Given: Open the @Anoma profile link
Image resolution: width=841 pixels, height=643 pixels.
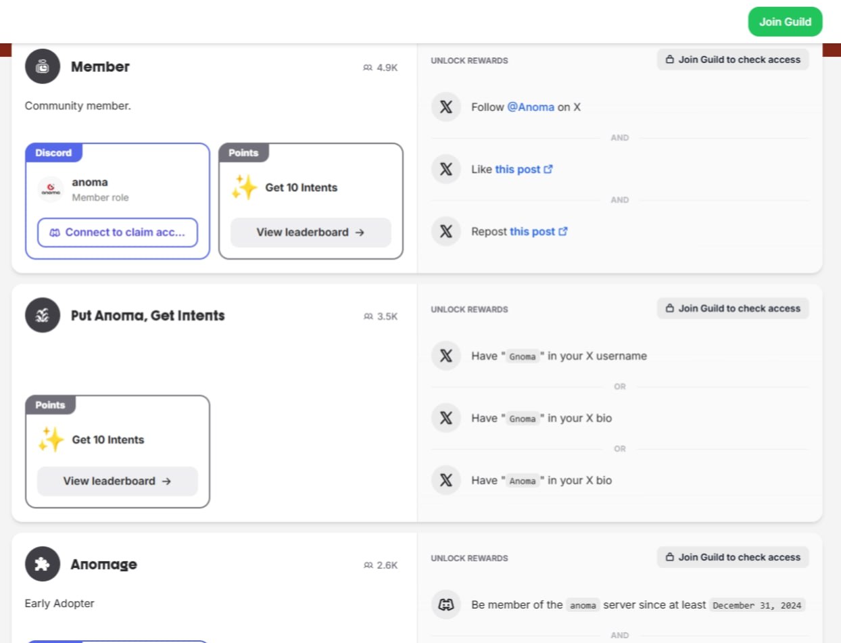Looking at the screenshot, I should coord(531,107).
